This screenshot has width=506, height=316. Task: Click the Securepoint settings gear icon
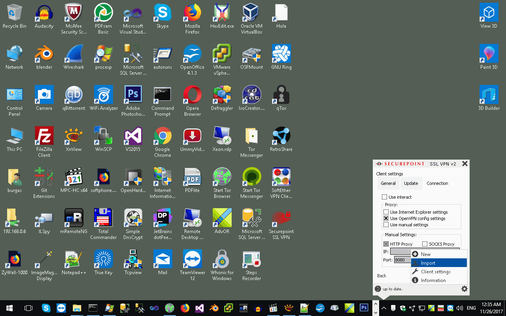point(464,289)
